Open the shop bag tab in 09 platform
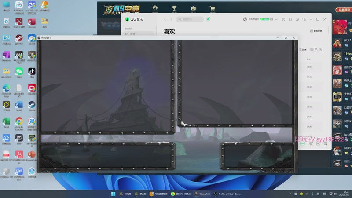 (x=193, y=9)
